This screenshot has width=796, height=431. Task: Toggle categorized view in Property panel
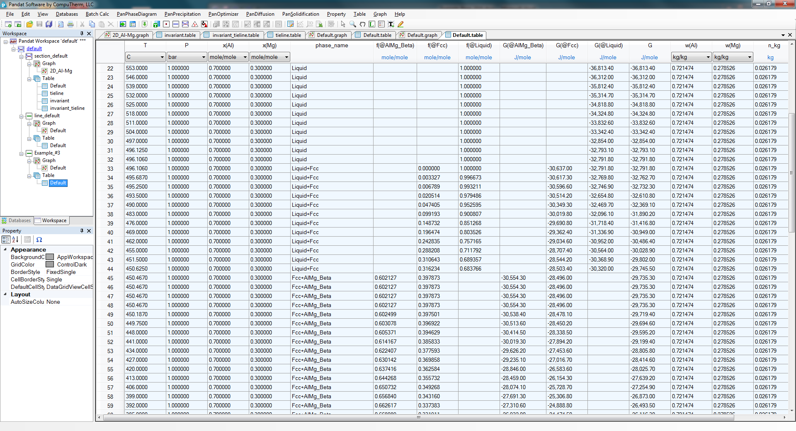point(6,240)
